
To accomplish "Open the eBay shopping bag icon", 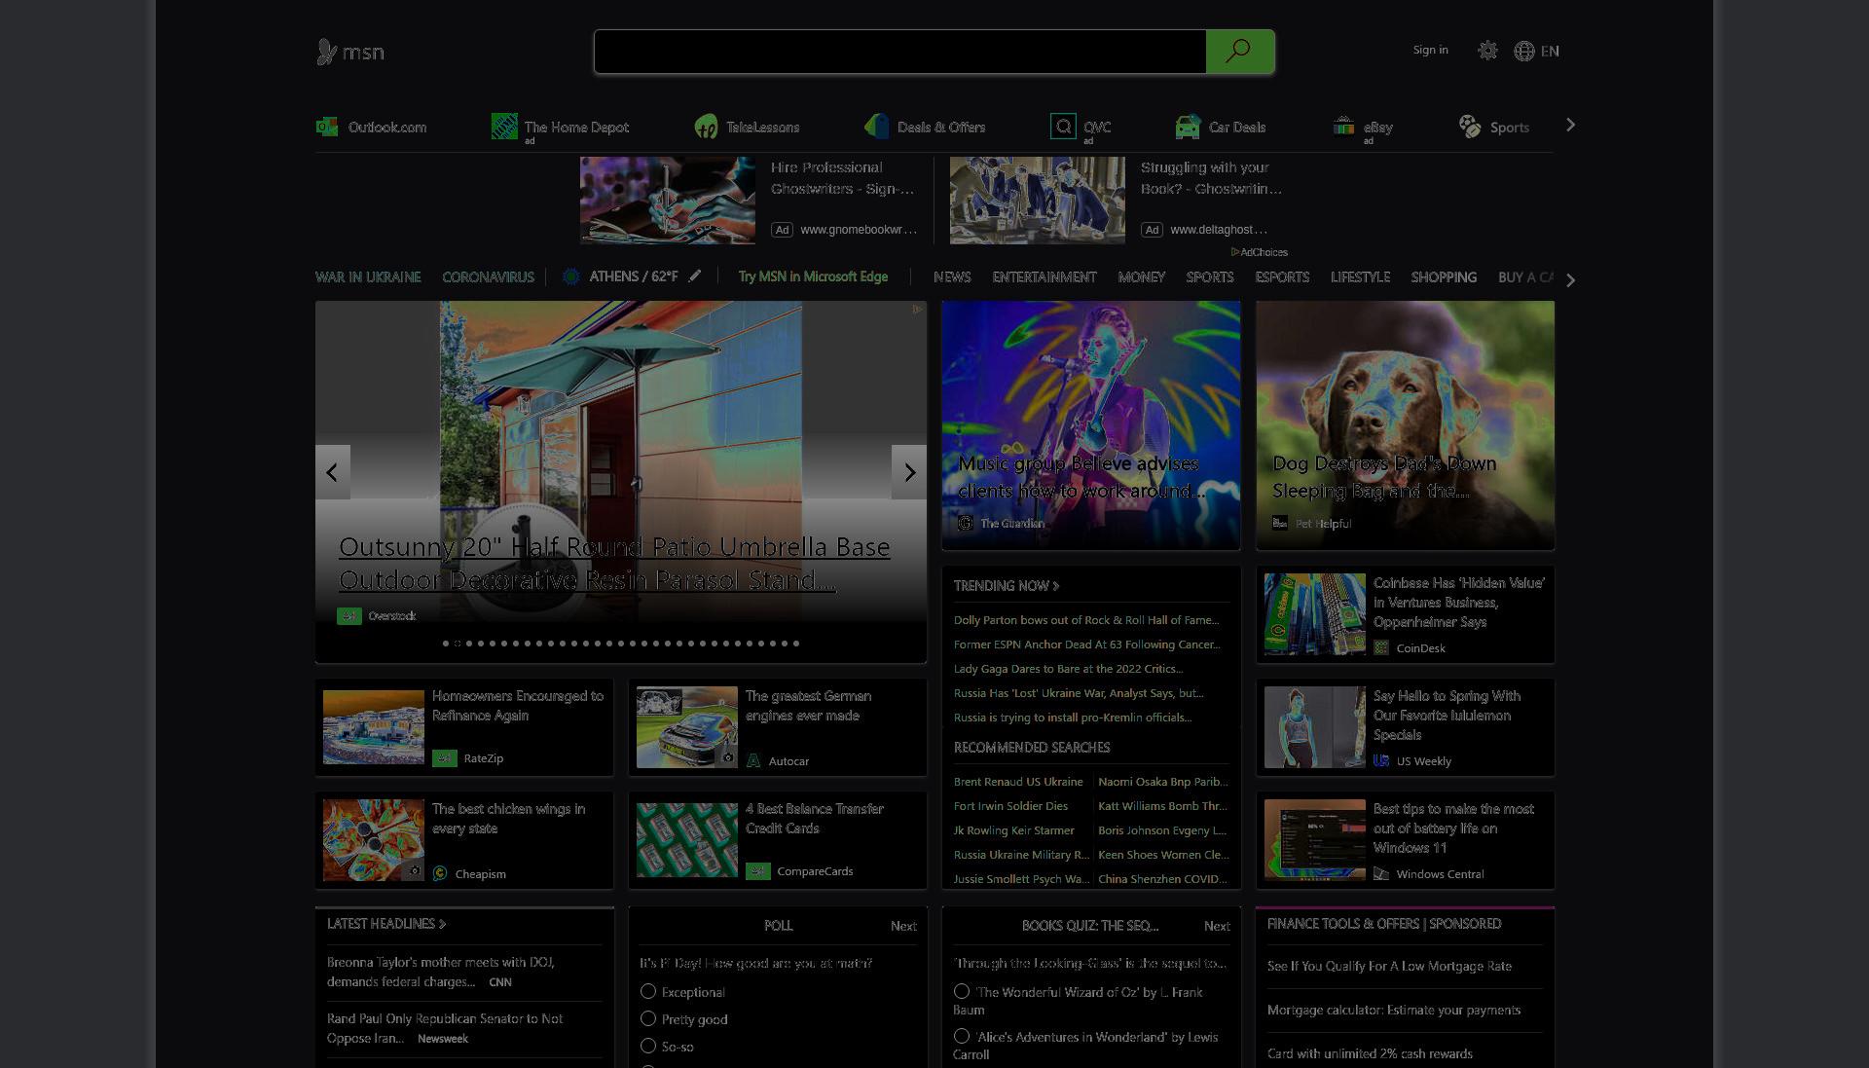I will tap(1343, 127).
